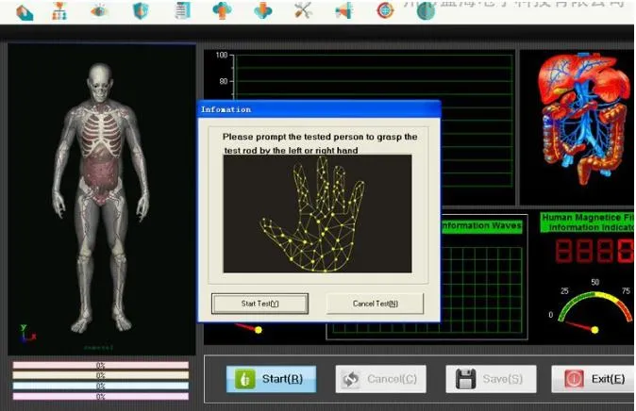
Task: Click the internal organs anatomy image
Action: (577, 123)
